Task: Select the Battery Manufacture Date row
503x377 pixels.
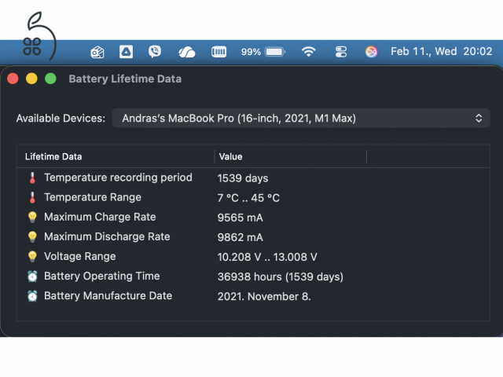Action: (253, 296)
